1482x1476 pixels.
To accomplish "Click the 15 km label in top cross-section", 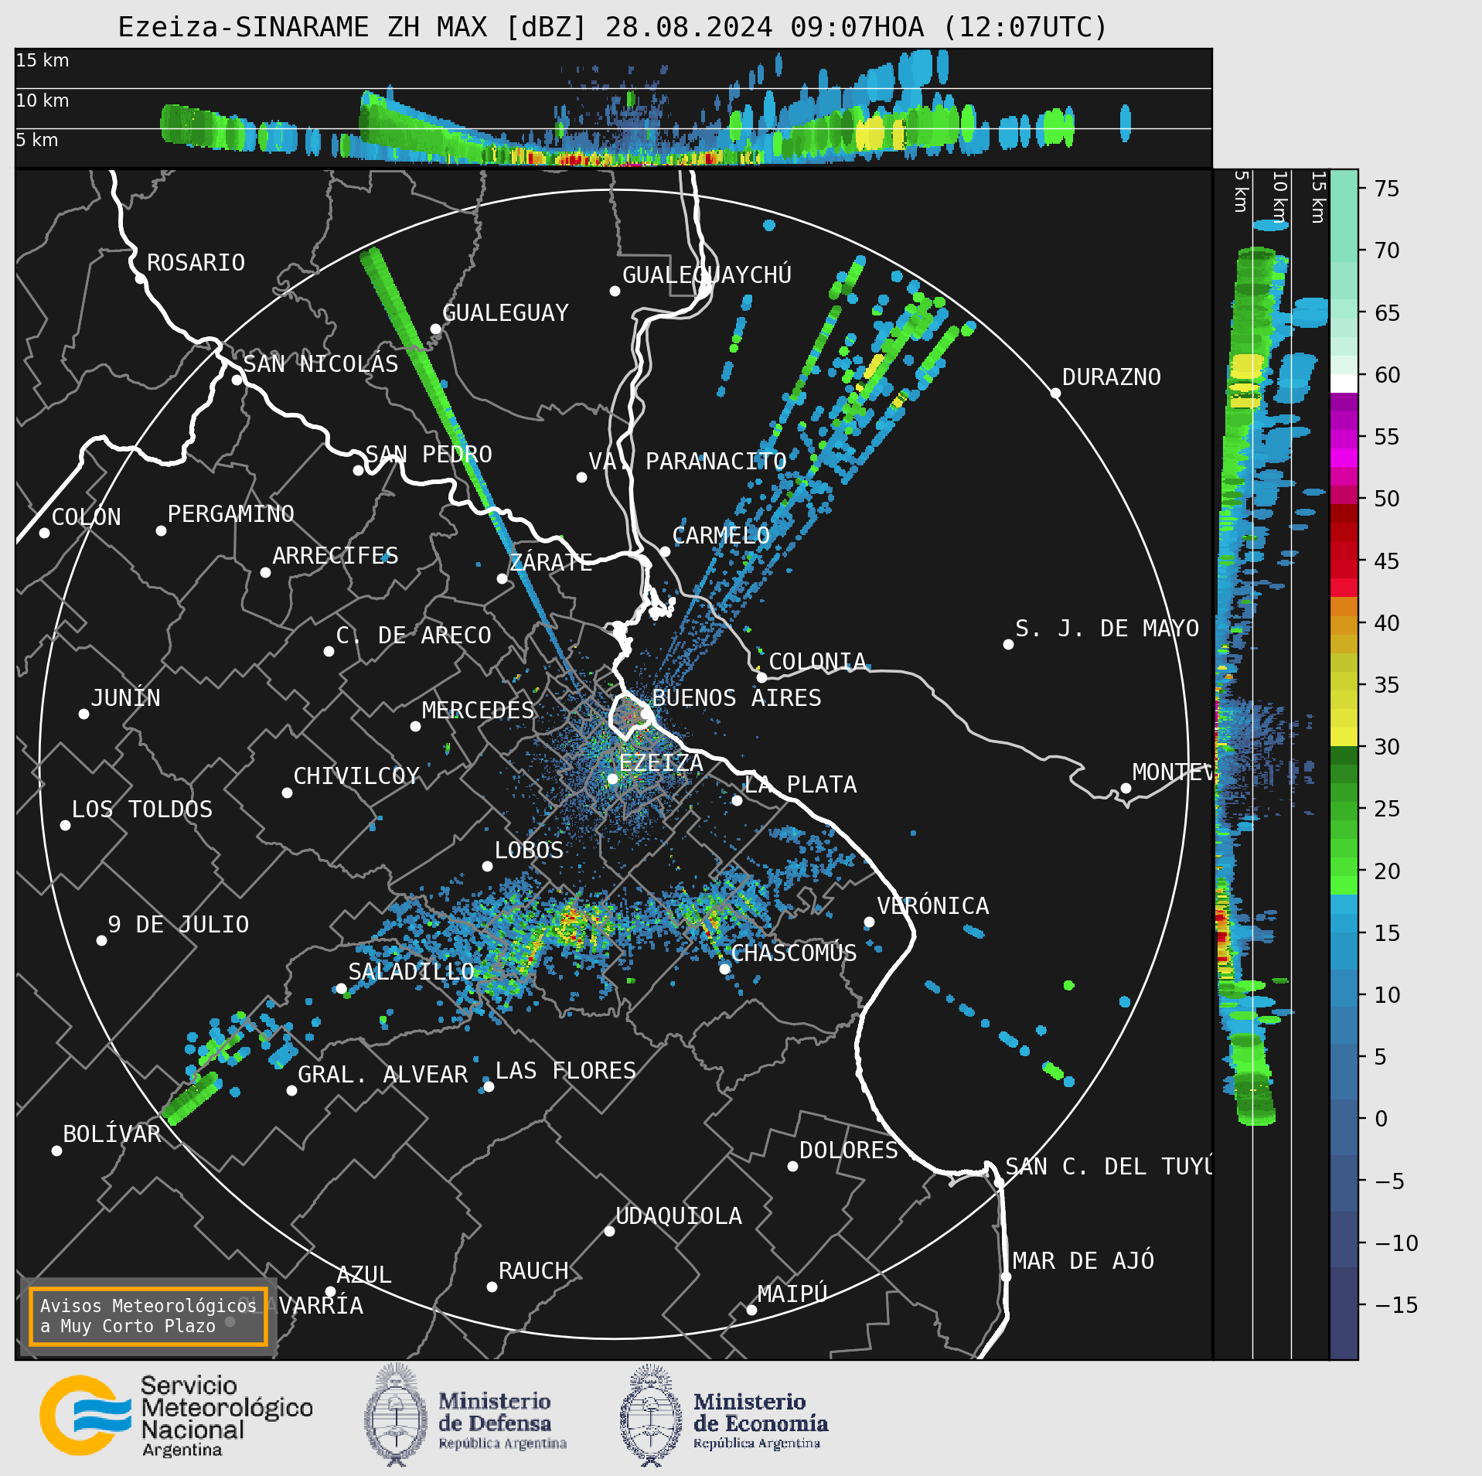I will pyautogui.click(x=43, y=60).
